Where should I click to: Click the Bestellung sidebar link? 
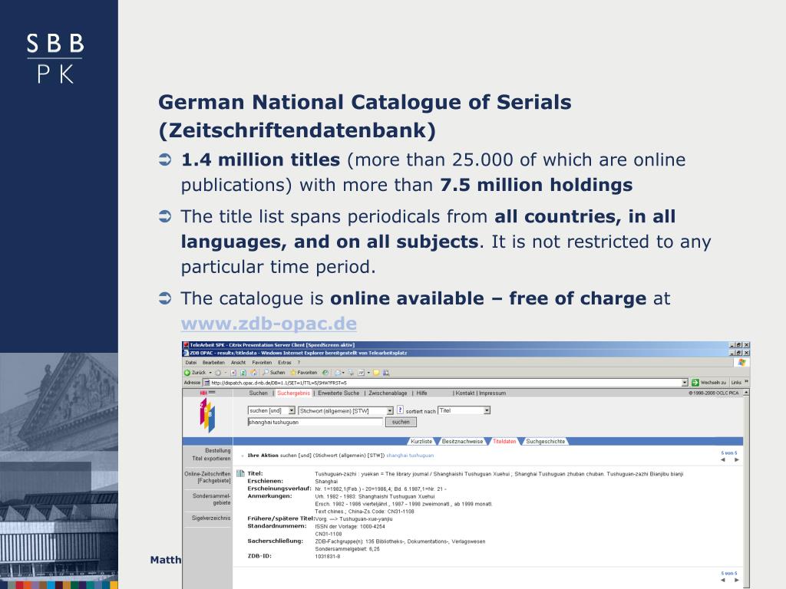click(x=218, y=451)
